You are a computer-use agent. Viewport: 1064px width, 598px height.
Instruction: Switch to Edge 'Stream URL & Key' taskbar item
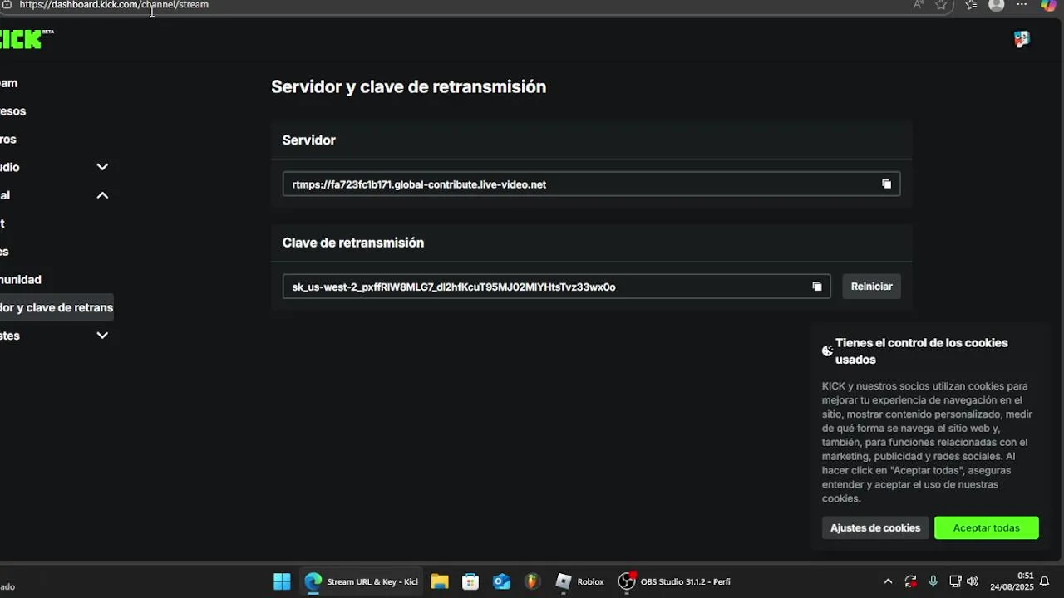point(362,581)
